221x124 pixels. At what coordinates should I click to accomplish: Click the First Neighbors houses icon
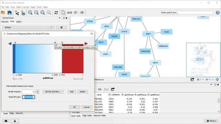69,13
